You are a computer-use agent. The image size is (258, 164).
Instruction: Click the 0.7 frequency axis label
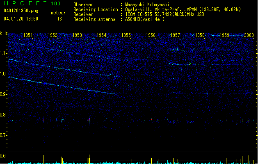pos(3,135)
